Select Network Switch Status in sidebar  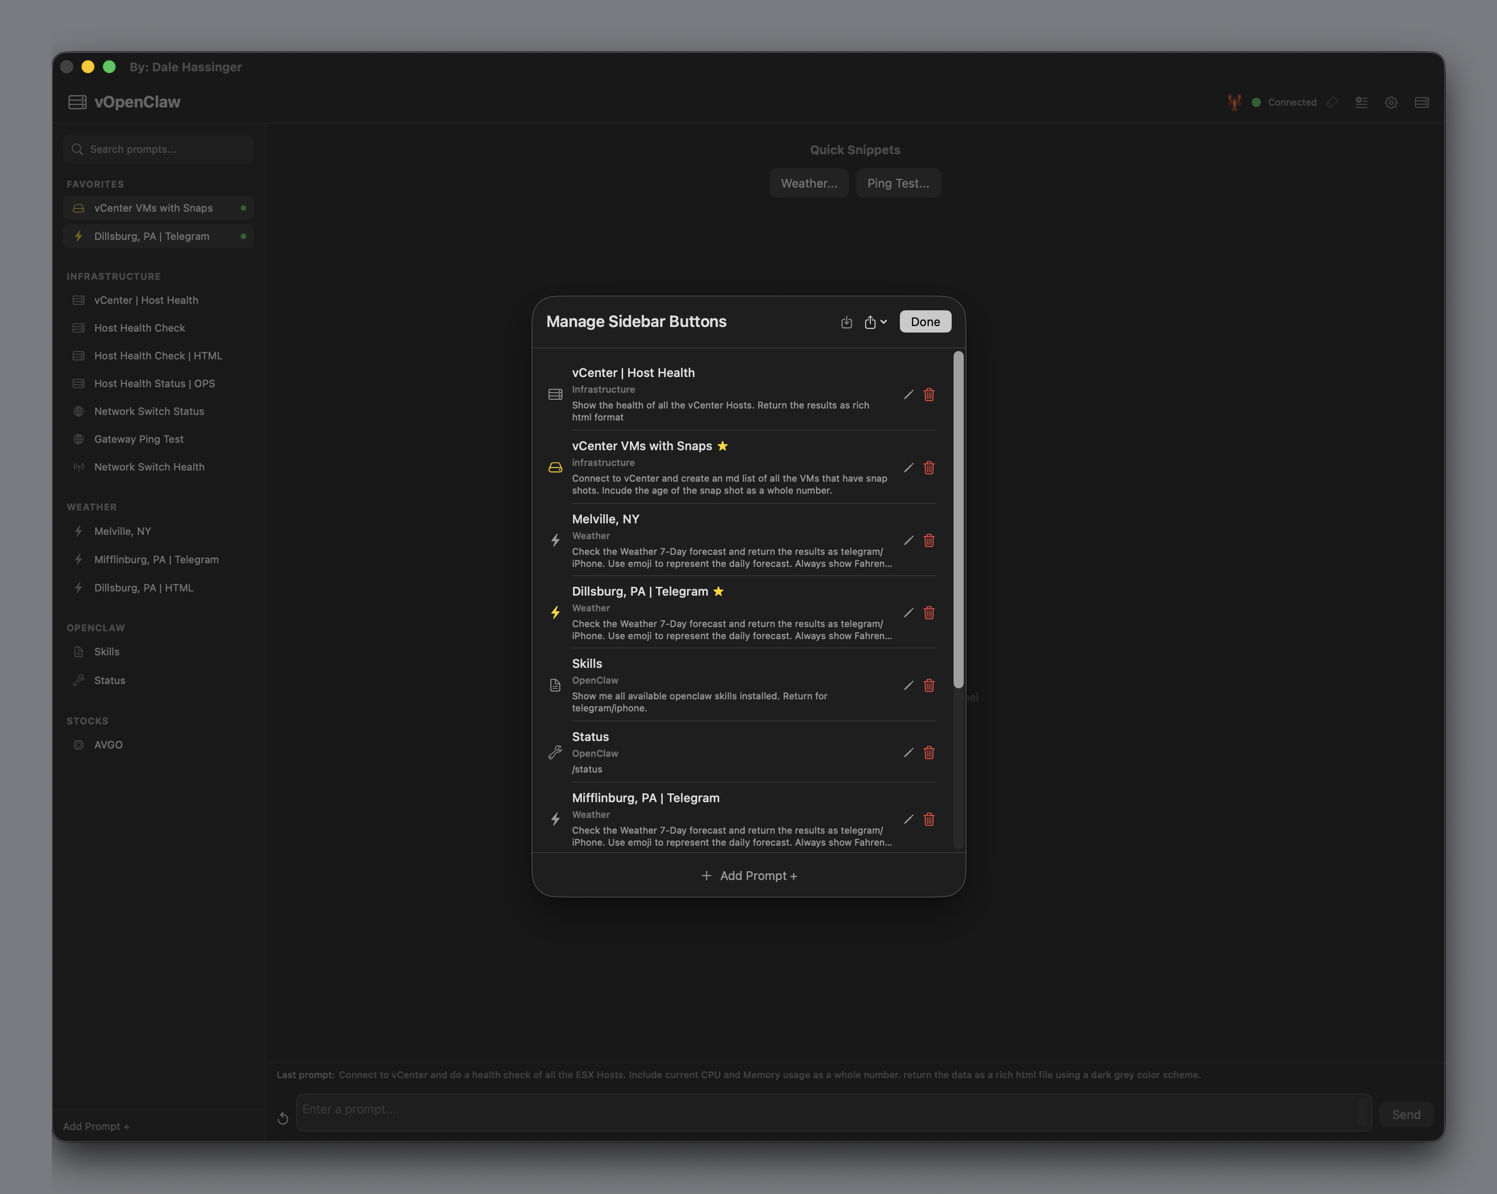click(149, 411)
